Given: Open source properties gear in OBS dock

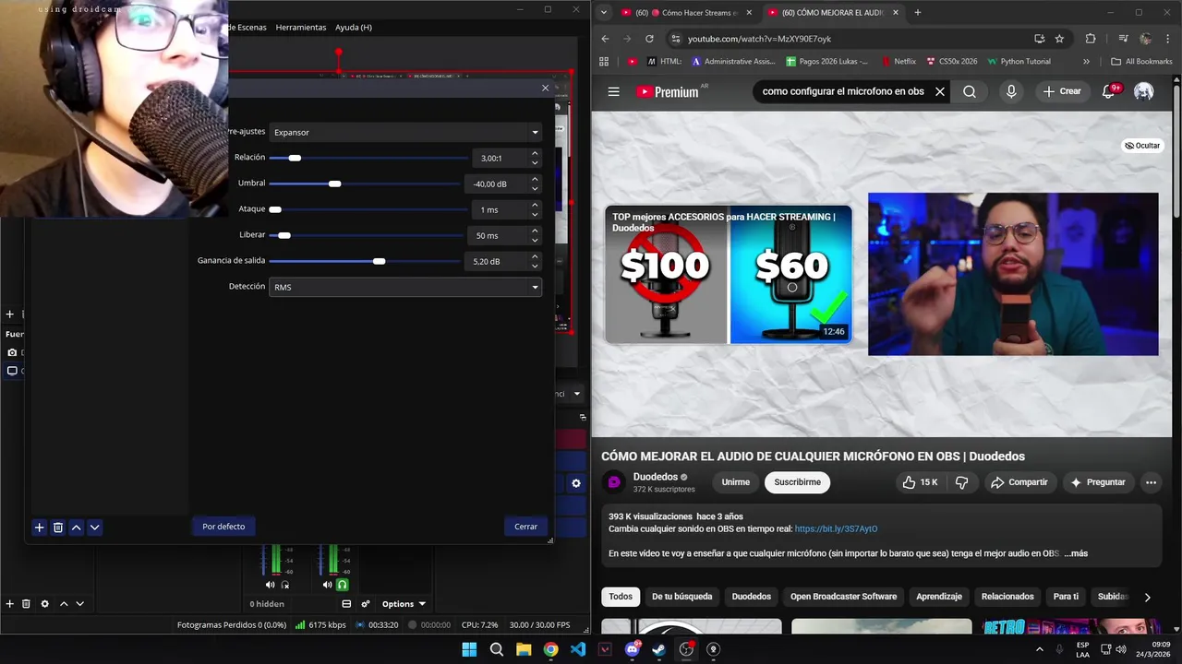Looking at the screenshot, I should pos(44,604).
